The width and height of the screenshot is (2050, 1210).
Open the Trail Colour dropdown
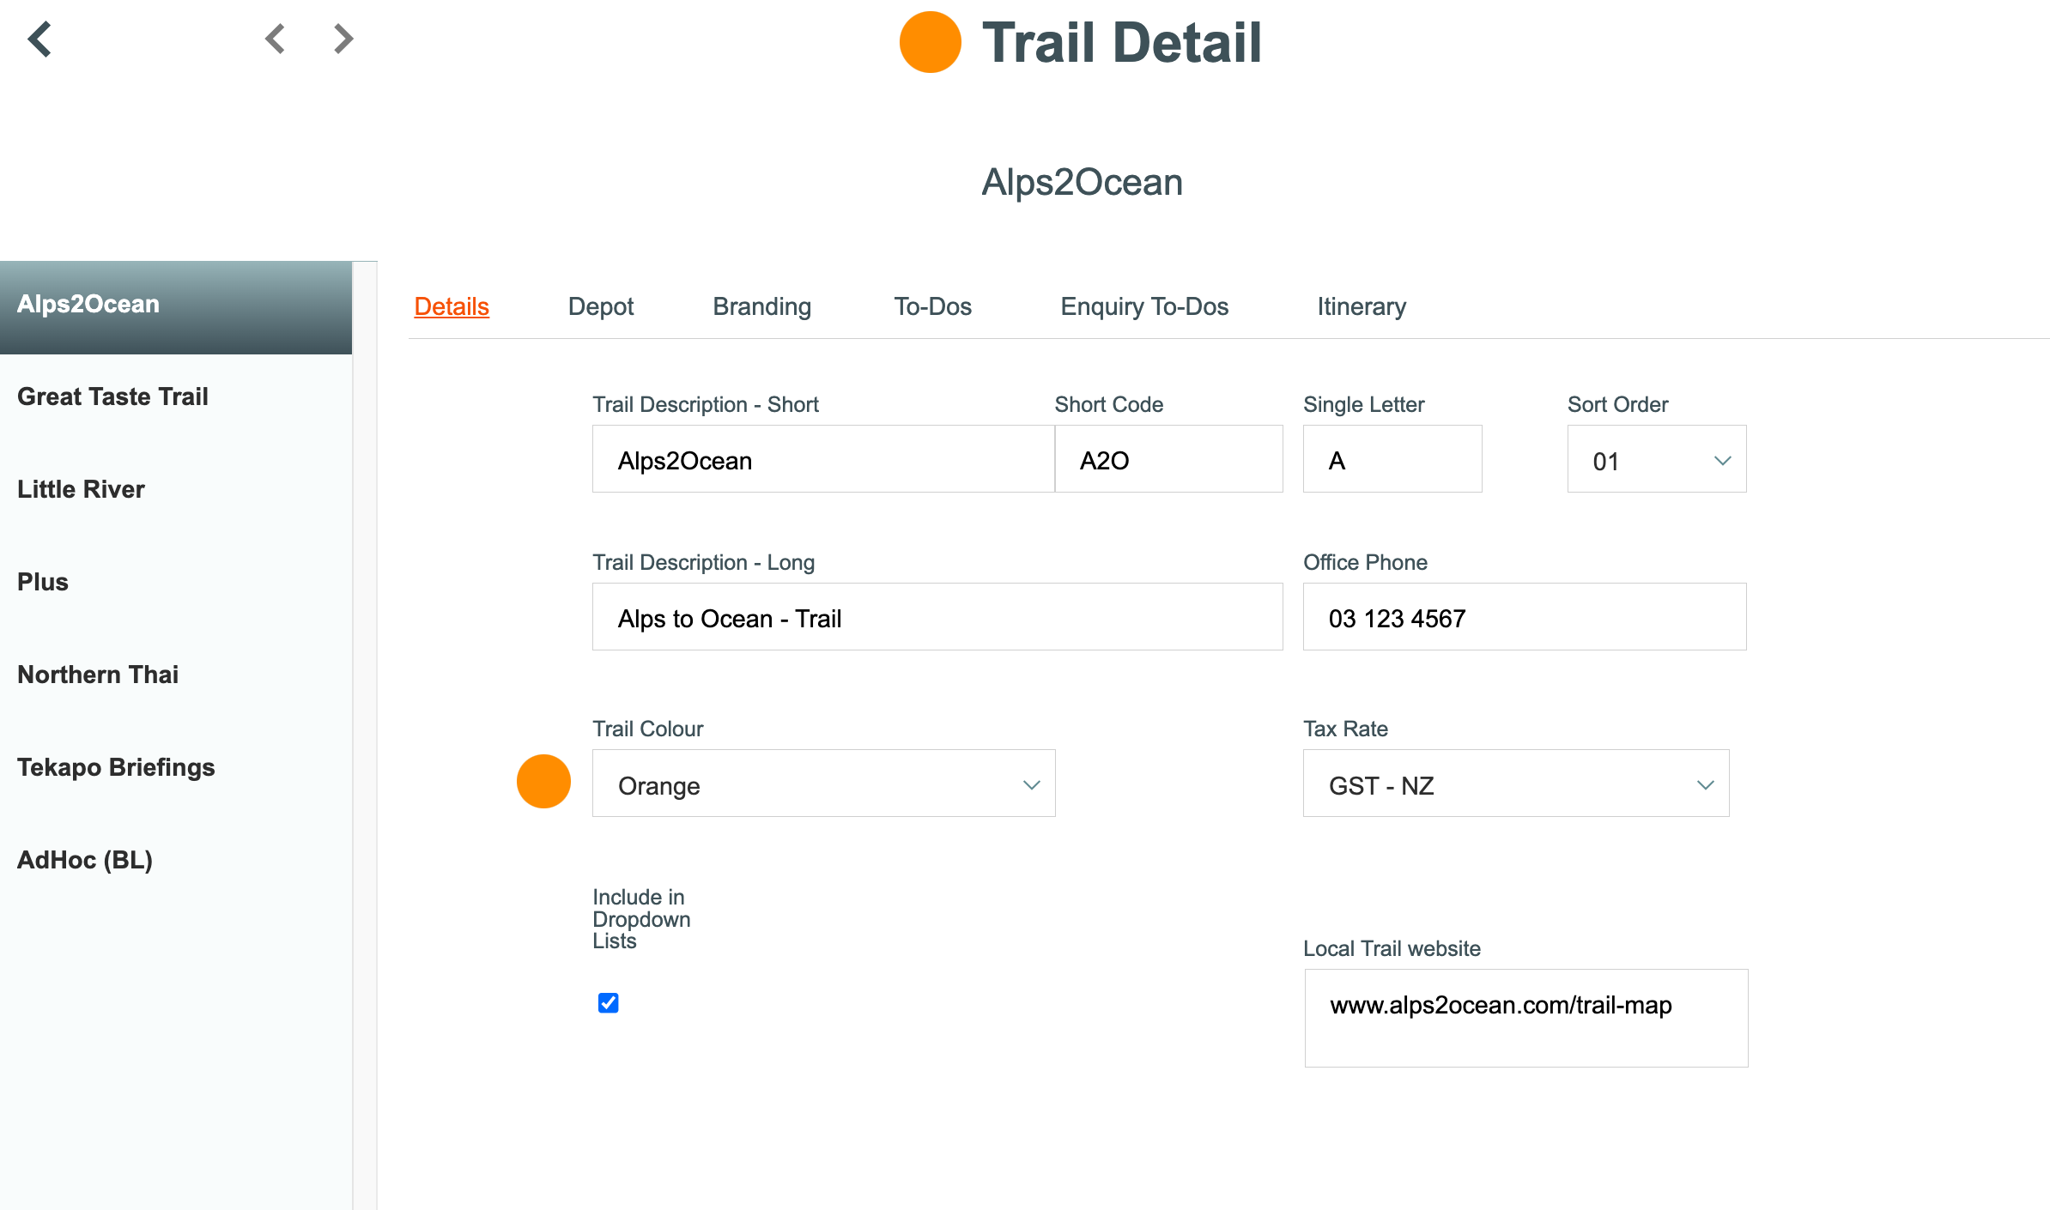pos(823,783)
